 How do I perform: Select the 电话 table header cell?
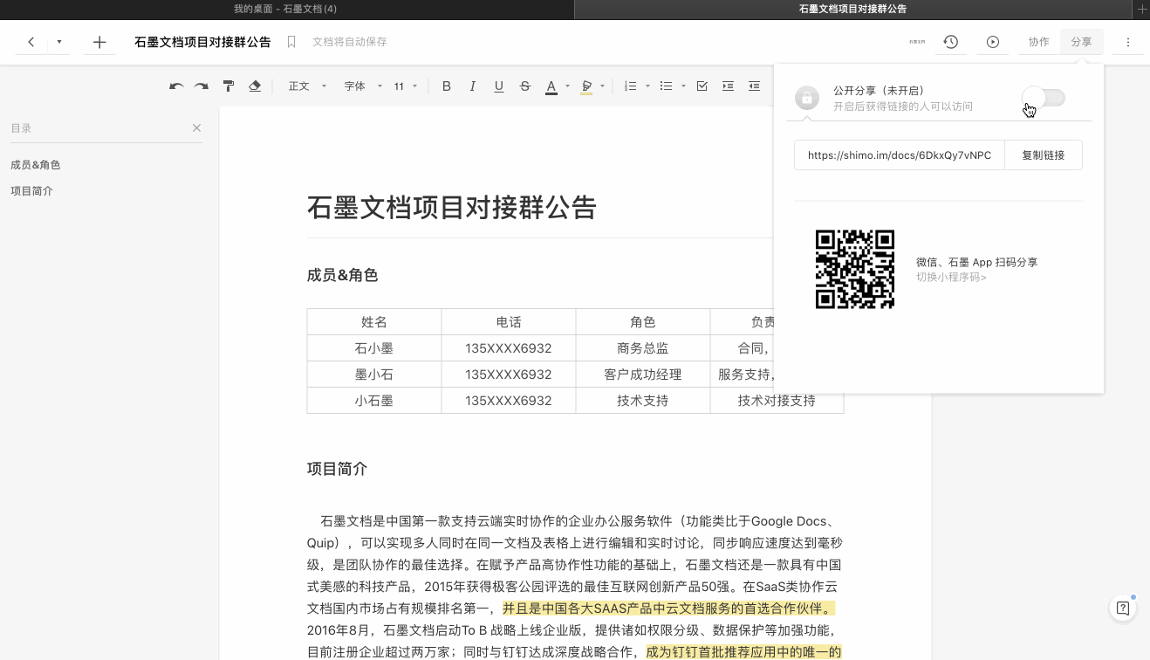(x=509, y=322)
